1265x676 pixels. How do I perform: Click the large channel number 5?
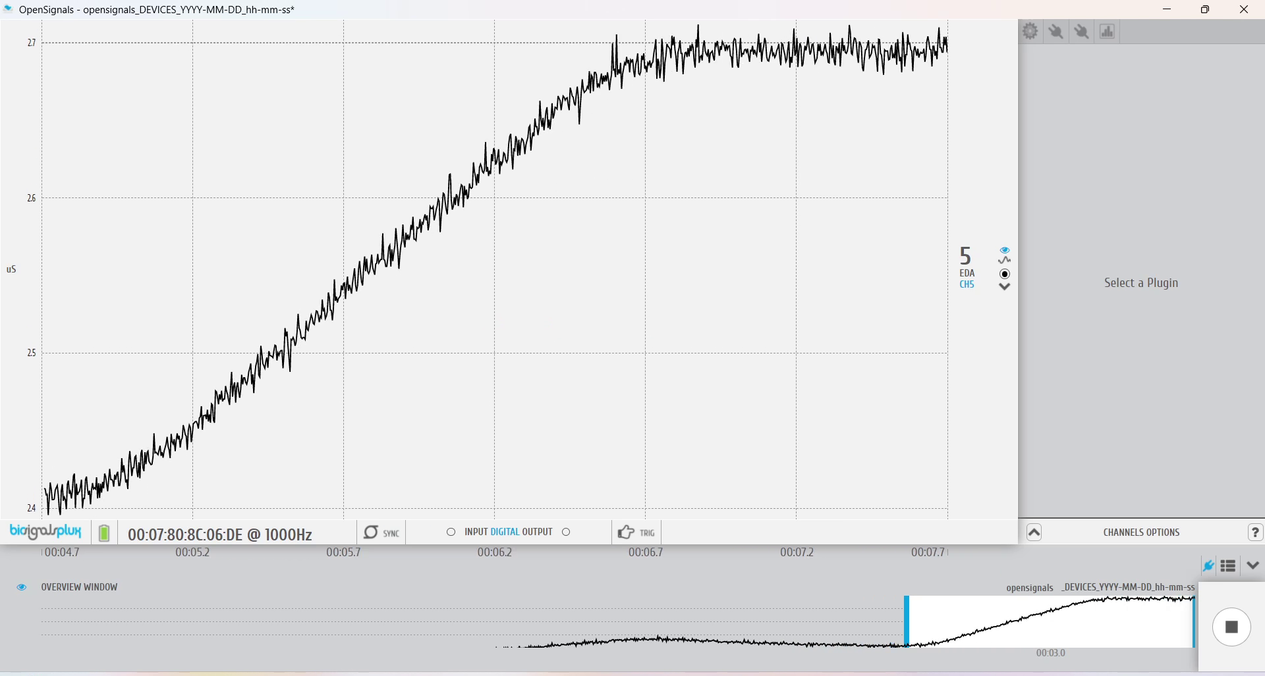(x=965, y=255)
